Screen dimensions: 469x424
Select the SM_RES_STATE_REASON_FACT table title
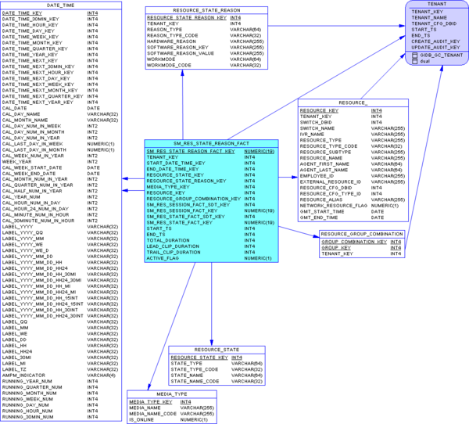(x=211, y=143)
